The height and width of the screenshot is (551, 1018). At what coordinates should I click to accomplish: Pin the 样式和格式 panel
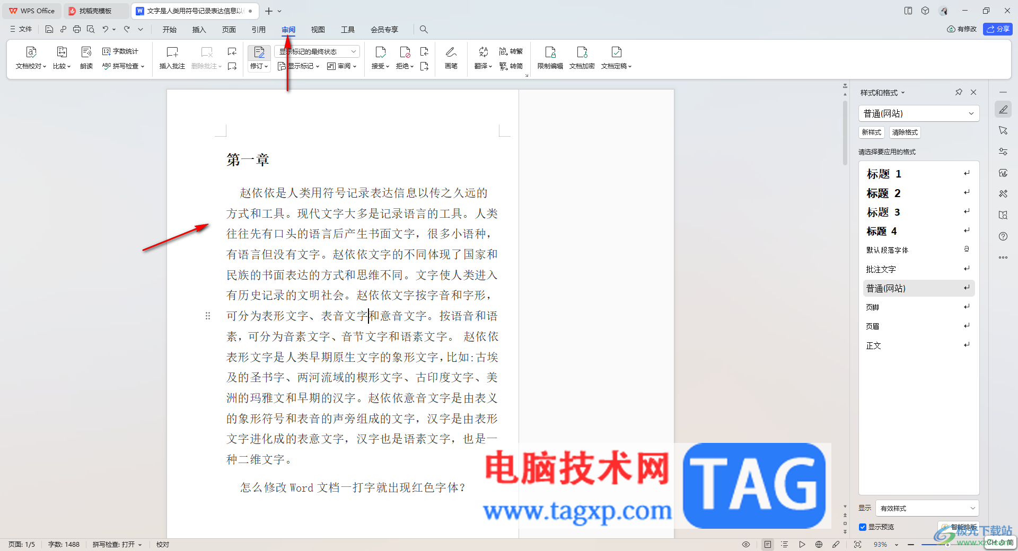tap(959, 92)
